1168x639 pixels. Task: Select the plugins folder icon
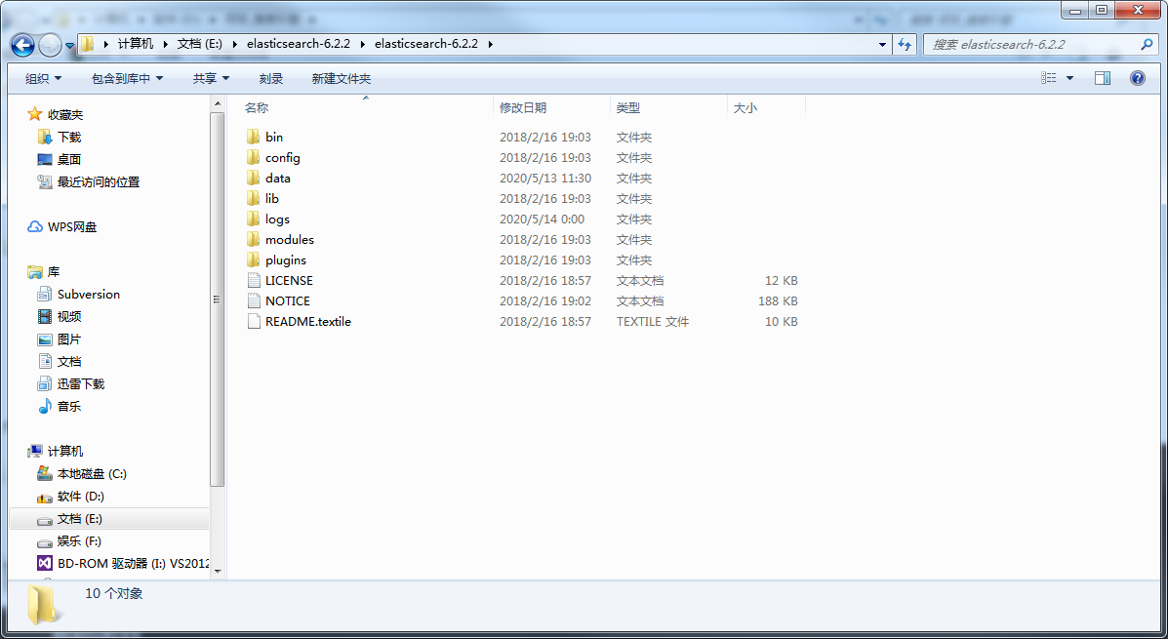pos(254,260)
